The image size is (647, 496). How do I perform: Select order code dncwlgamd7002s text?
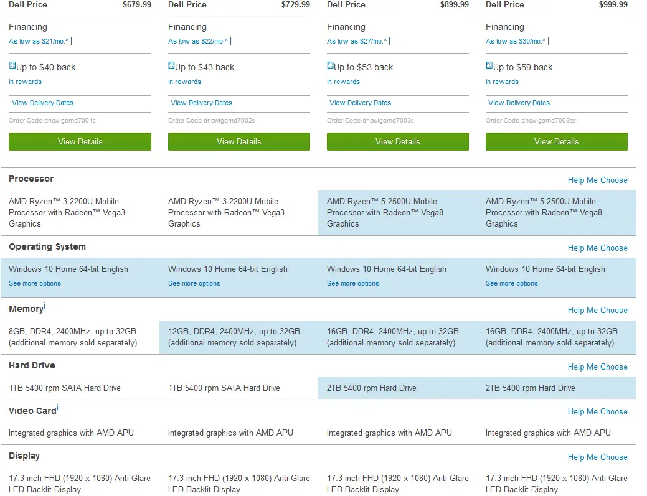[x=211, y=120]
